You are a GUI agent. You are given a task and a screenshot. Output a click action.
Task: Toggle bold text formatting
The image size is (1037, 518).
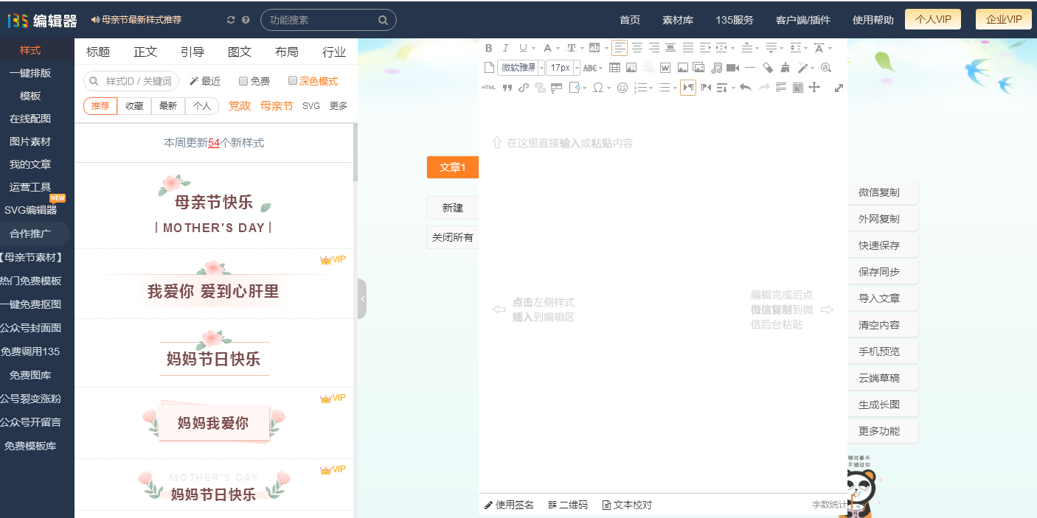488,48
